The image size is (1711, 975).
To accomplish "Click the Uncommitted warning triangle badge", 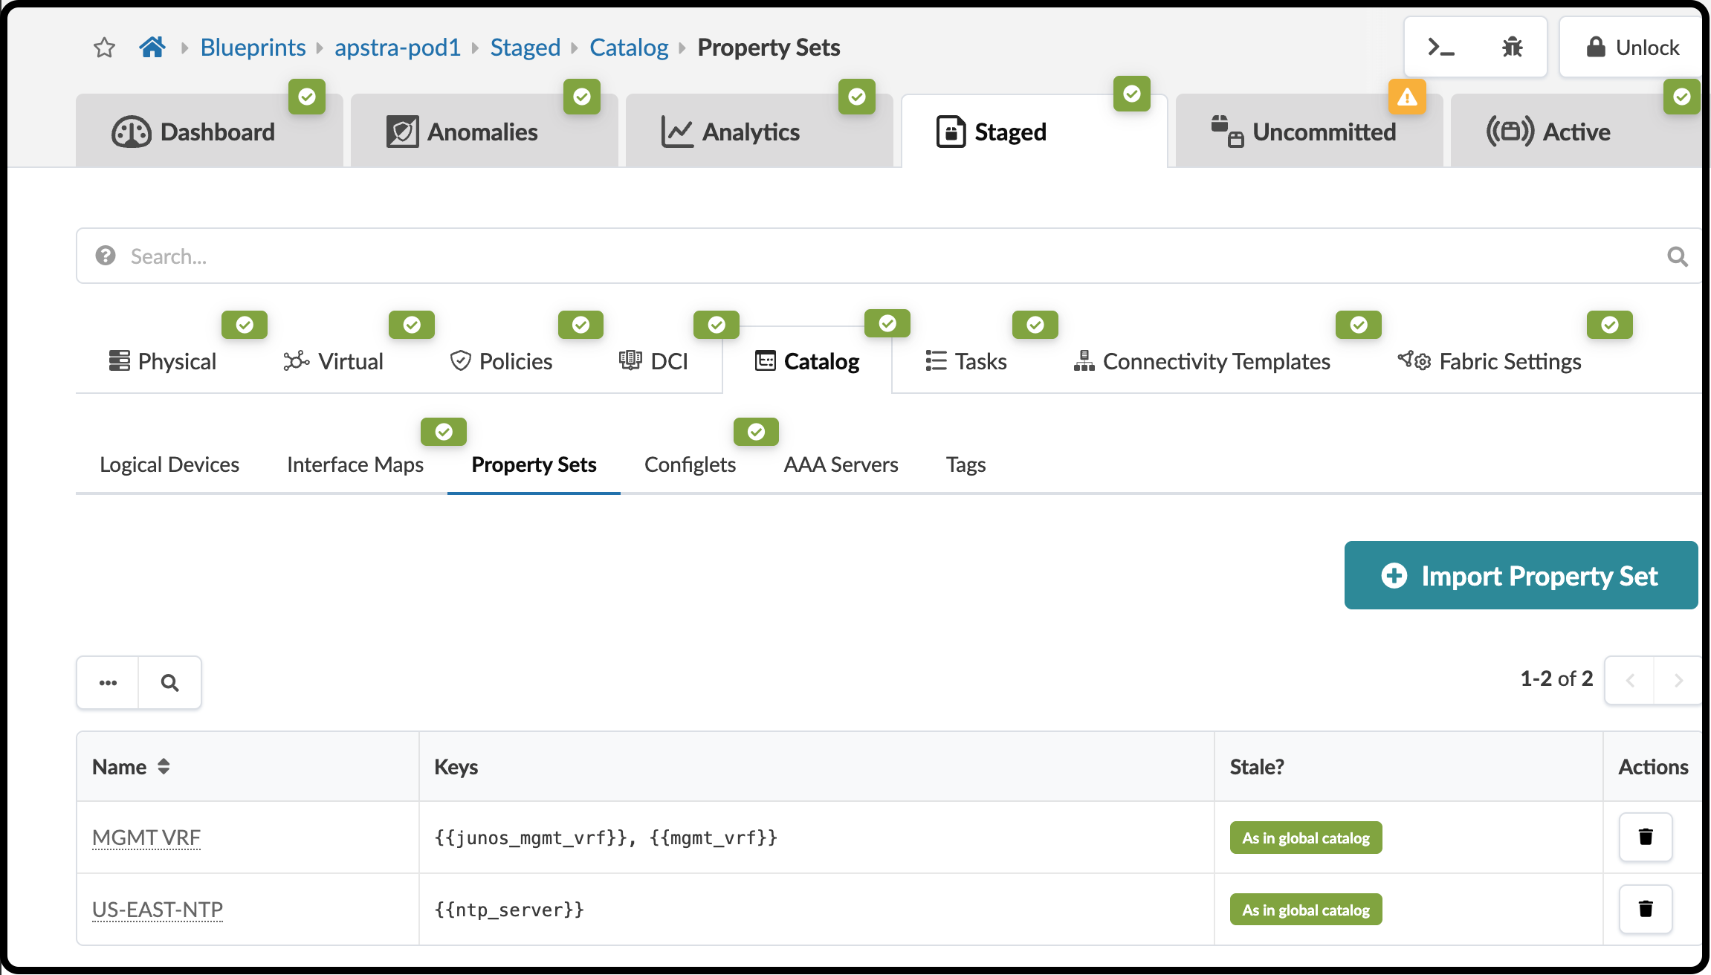I will (x=1407, y=97).
